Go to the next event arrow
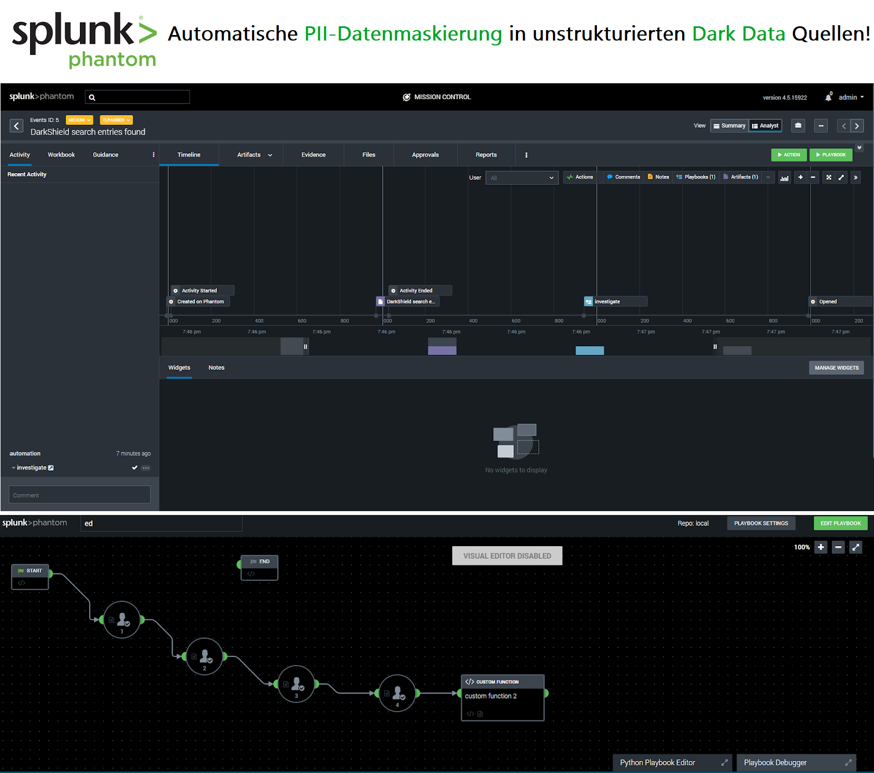874x773 pixels. coord(857,126)
